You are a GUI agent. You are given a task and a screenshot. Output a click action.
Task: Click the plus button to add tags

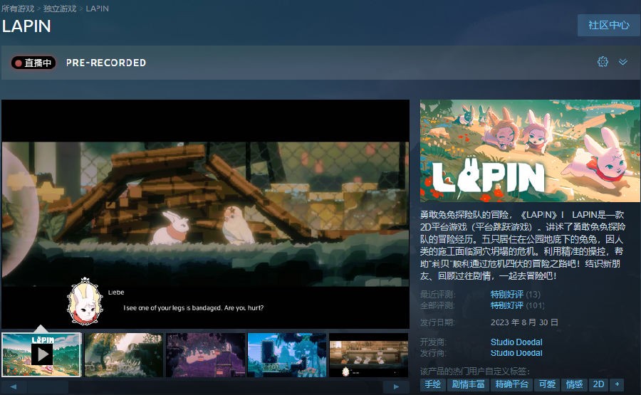pyautogui.click(x=617, y=384)
